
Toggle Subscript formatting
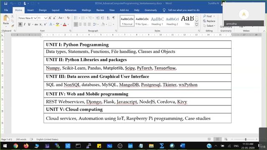(x=41, y=25)
